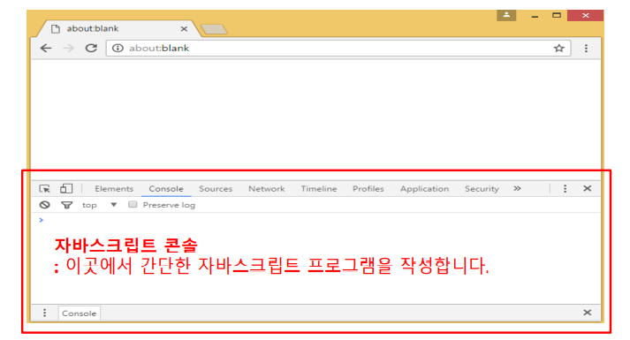Maximize the Chrome window

pos(557,15)
